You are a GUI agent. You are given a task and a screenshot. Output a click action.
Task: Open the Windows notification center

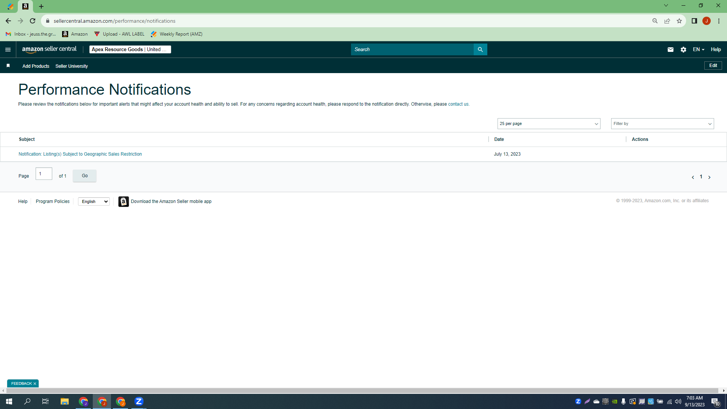click(x=715, y=401)
